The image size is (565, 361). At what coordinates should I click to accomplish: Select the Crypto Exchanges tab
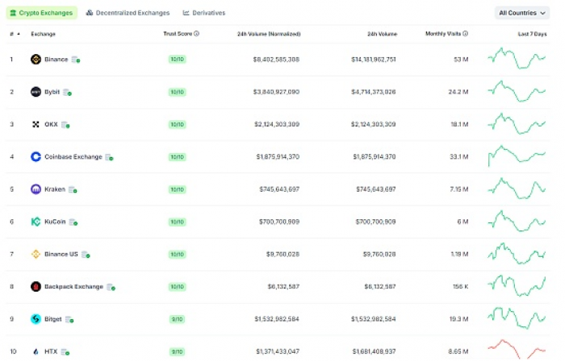pyautogui.click(x=42, y=13)
